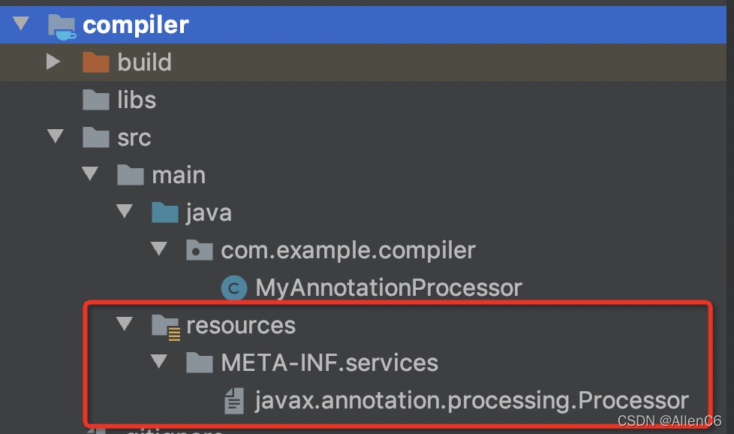Image resolution: width=734 pixels, height=434 pixels.
Task: Collapse the java folder arrow
Action: pyautogui.click(x=125, y=211)
